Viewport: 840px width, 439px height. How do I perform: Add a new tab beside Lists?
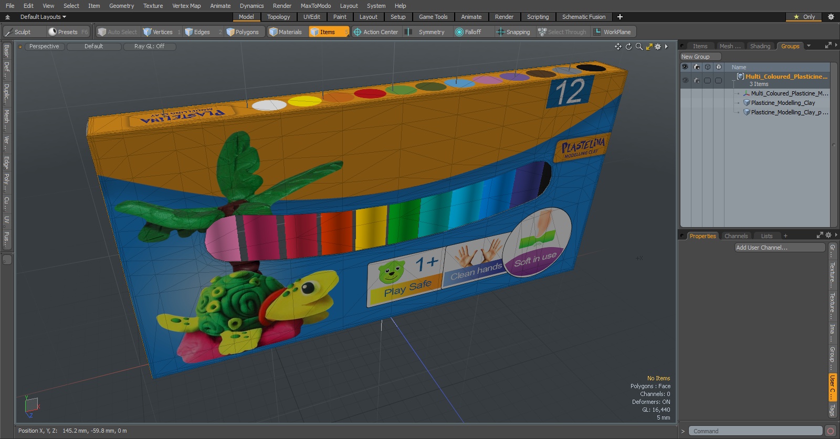(x=785, y=236)
